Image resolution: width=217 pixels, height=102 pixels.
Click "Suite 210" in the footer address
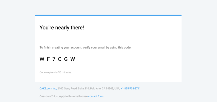coord(83,89)
